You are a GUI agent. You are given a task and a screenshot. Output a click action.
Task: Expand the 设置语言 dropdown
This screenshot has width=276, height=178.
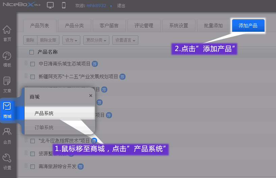[125, 40]
